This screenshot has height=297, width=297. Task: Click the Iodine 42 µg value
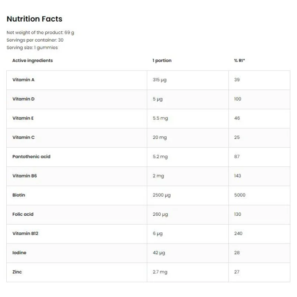coord(159,253)
